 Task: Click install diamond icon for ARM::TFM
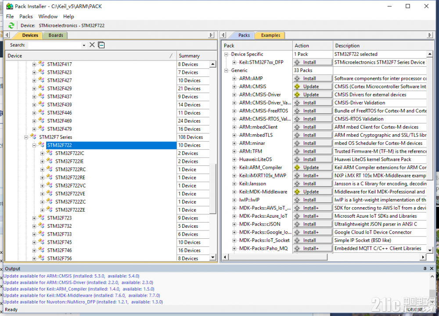(297, 151)
